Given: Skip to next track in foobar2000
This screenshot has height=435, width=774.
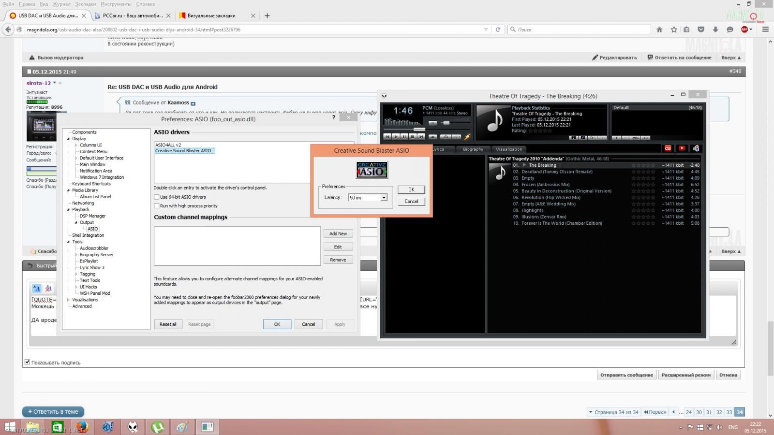Looking at the screenshot, I should coord(421,137).
